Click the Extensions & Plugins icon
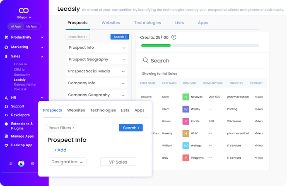 6,124
